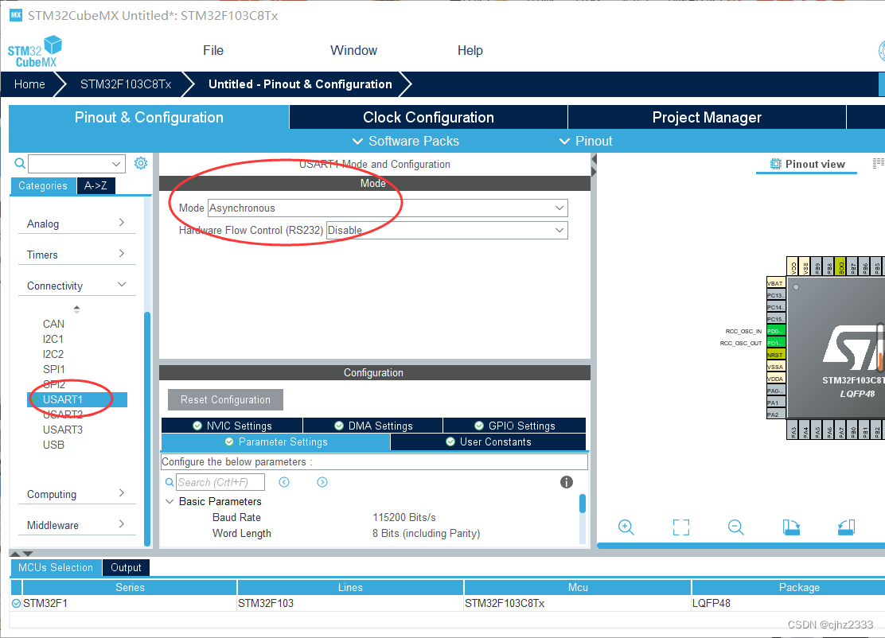Expand the Middleware category

point(76,525)
